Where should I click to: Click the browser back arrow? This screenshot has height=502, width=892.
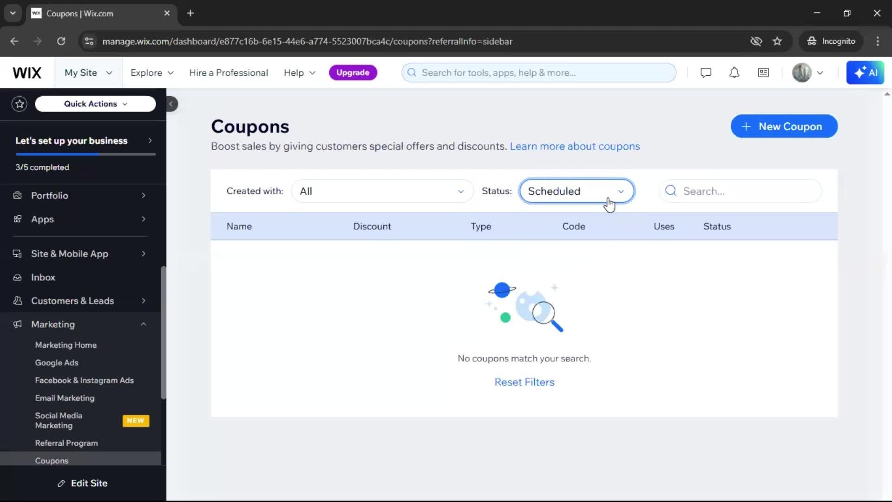point(14,41)
